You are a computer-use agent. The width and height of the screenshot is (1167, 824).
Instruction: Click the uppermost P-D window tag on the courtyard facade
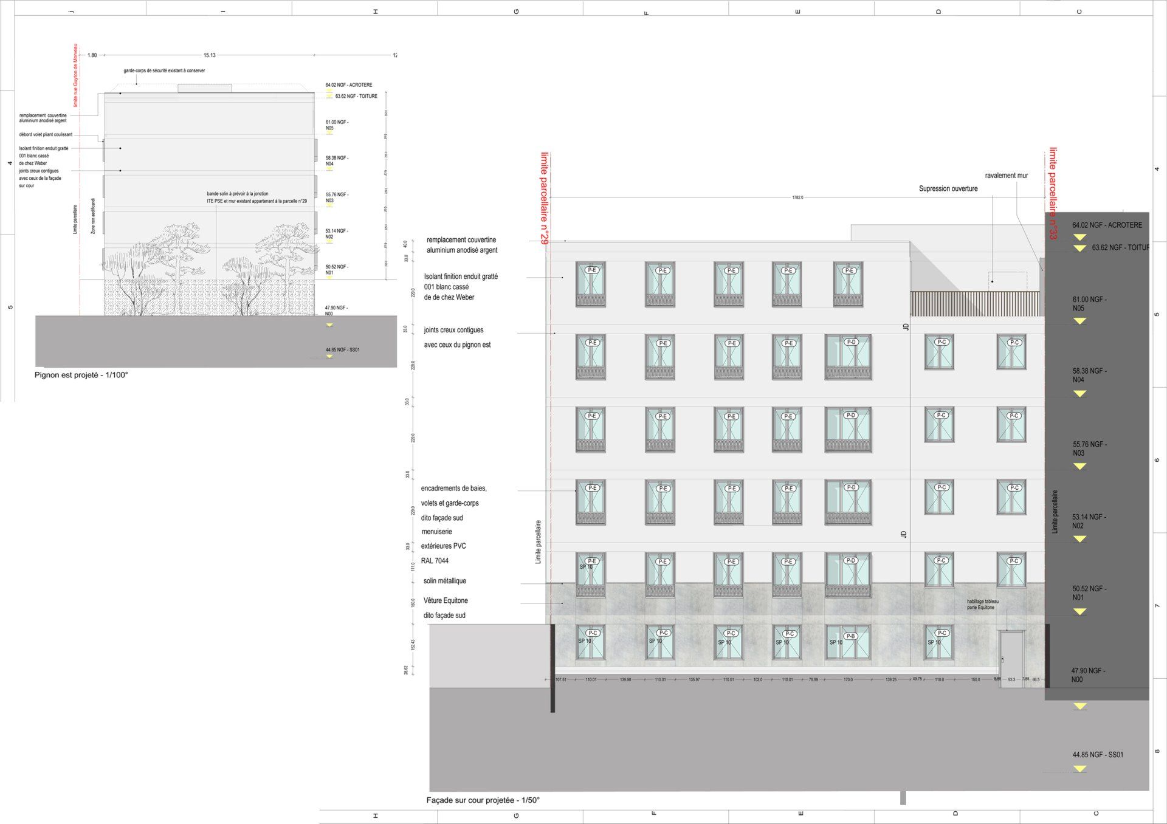pos(851,342)
